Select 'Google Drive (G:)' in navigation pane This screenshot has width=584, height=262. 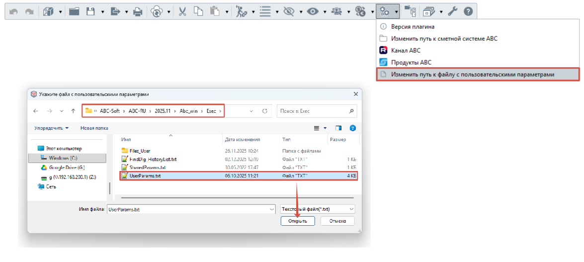(x=67, y=168)
